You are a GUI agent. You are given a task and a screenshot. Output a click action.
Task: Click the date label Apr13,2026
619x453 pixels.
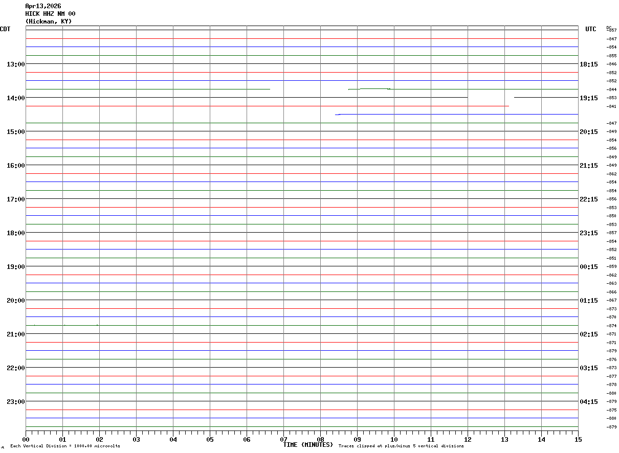(43, 6)
